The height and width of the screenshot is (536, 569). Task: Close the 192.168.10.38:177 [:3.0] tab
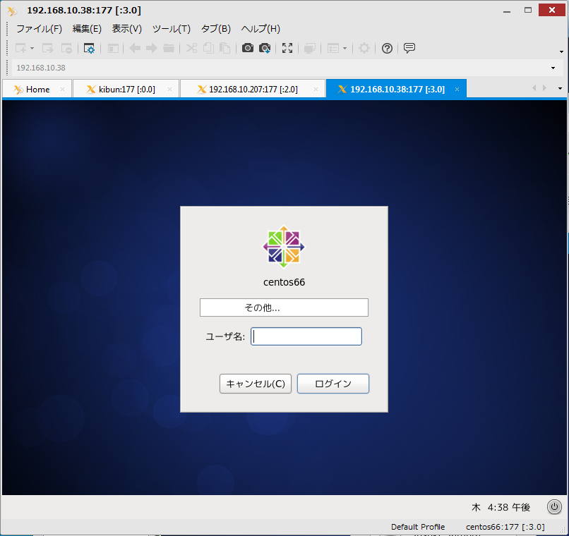(x=457, y=89)
